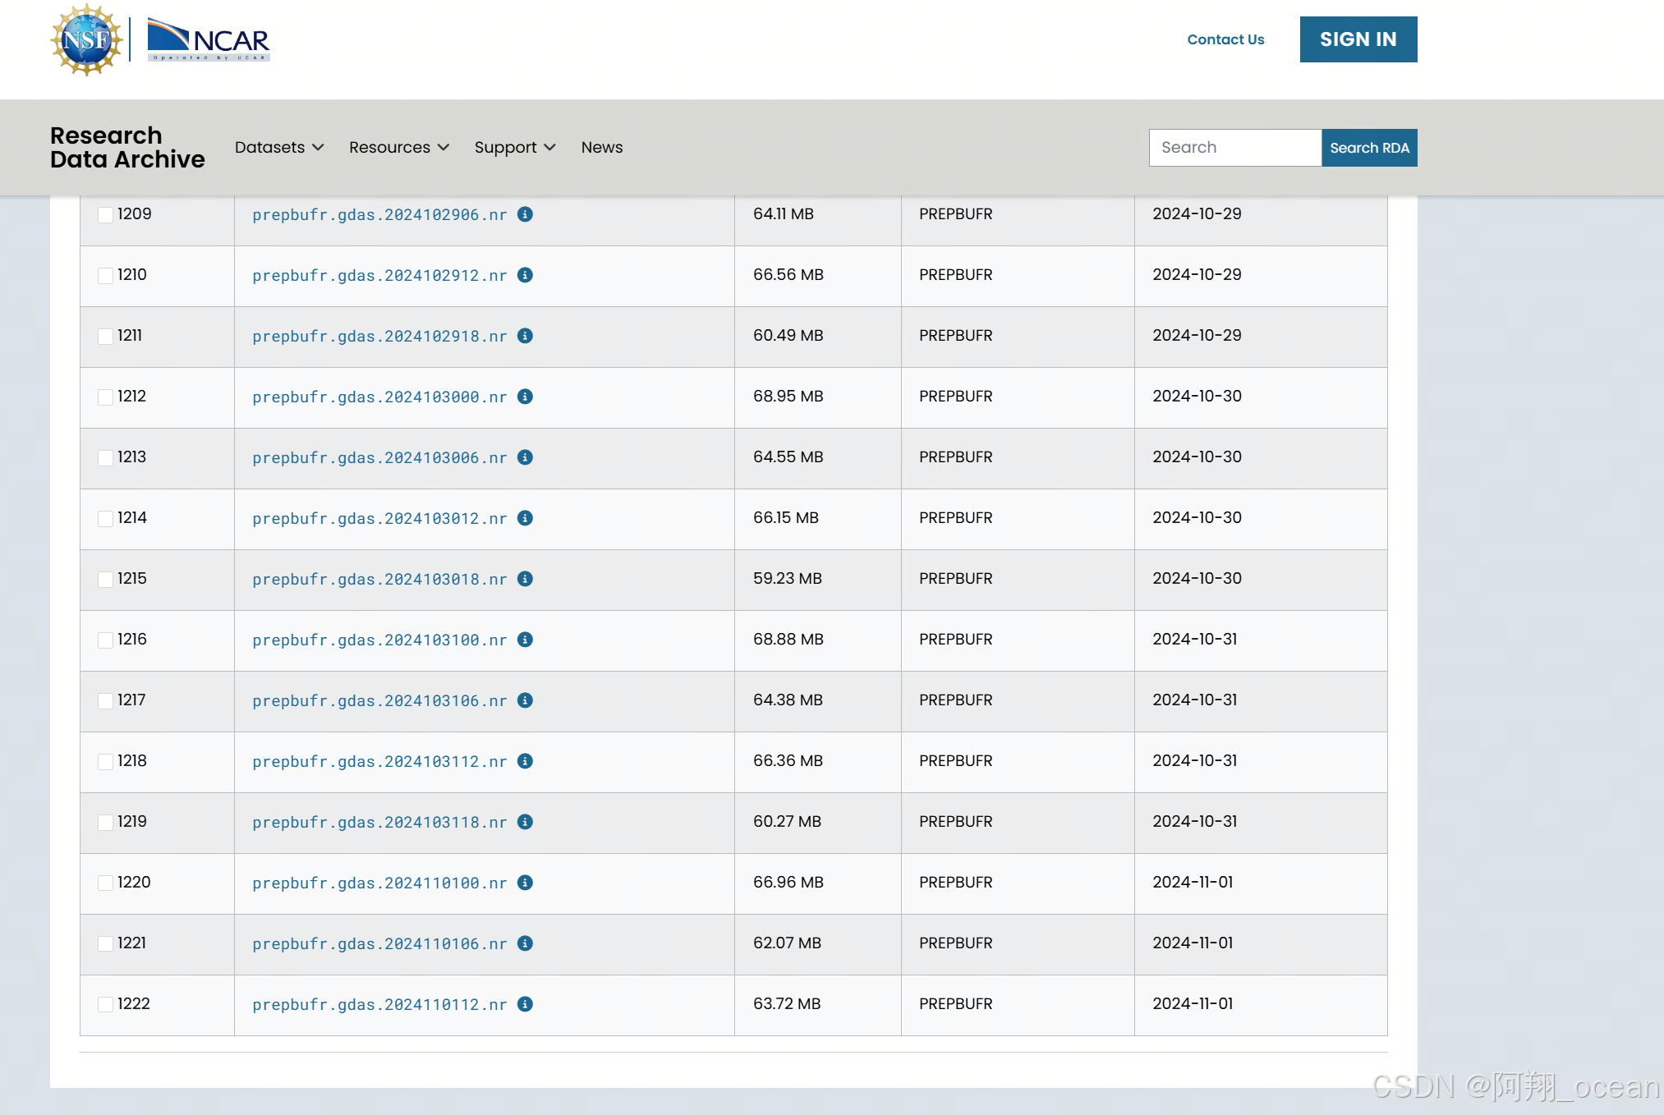Open the Resources dropdown
Image resolution: width=1664 pixels, height=1115 pixels.
tap(398, 147)
